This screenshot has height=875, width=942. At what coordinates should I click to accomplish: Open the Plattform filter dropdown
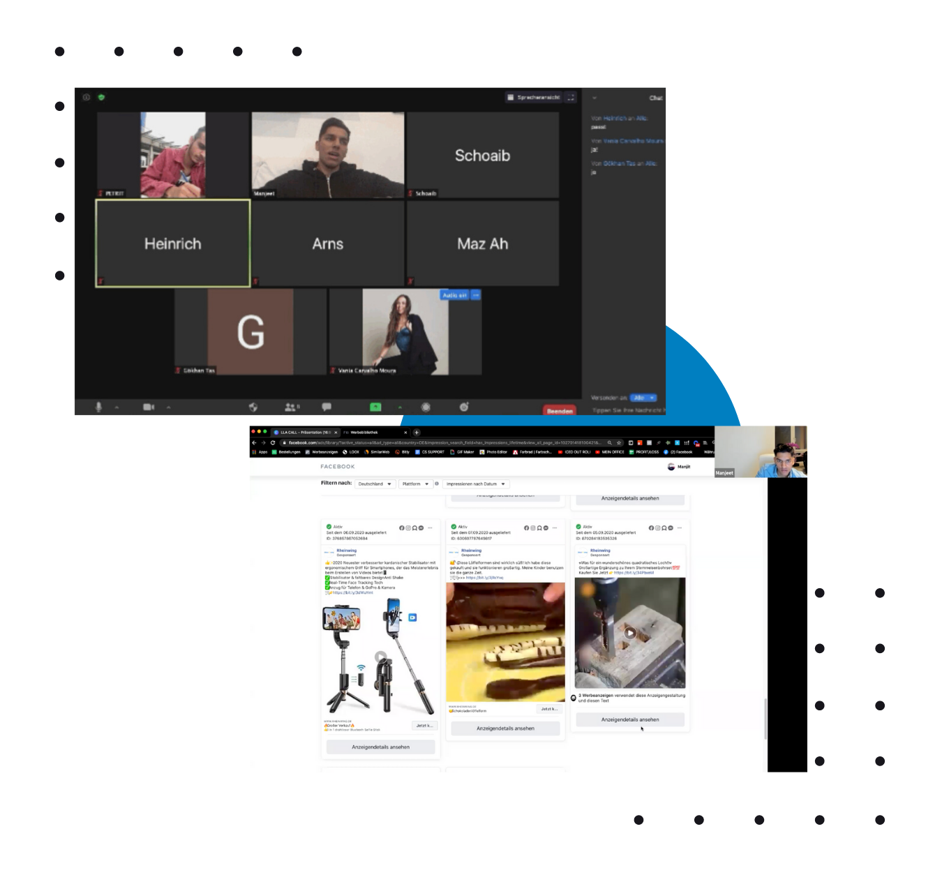(x=415, y=484)
